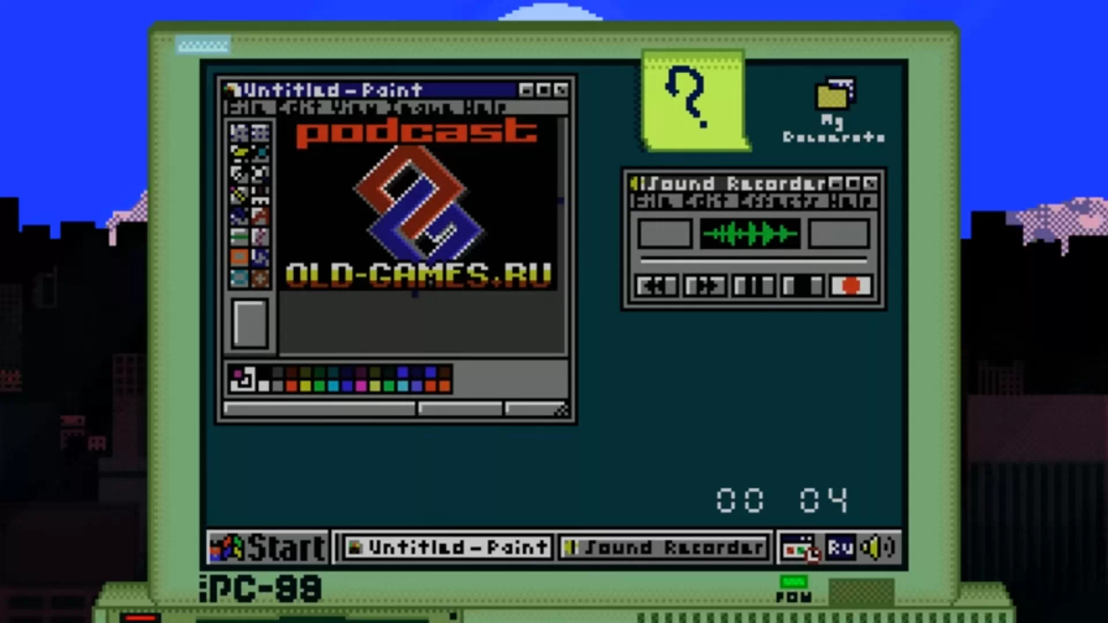Open Sound Recorder's Help menu
1108x623 pixels.
coord(852,201)
